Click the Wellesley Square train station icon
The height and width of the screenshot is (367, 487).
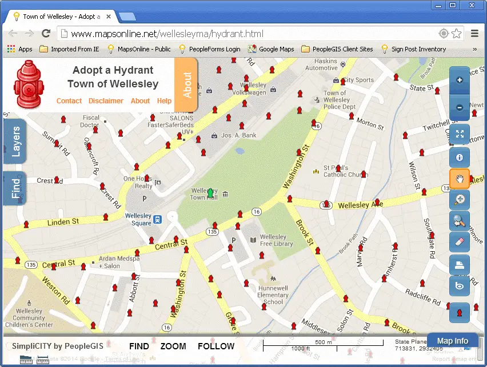click(x=158, y=219)
